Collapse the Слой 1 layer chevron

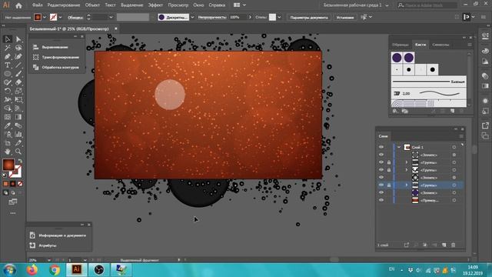(x=399, y=147)
